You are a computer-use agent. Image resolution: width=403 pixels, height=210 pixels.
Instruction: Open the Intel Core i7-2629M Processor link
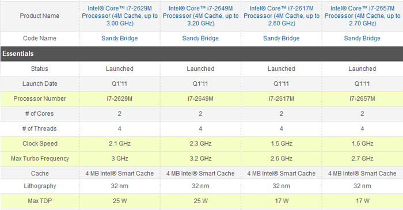coord(120,16)
